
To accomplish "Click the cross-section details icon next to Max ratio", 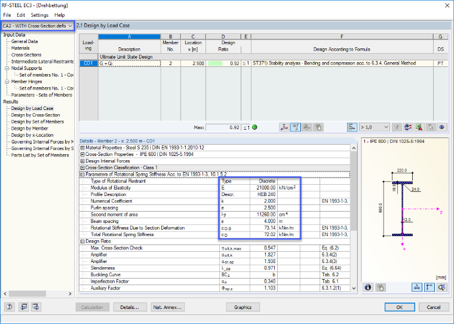I will 284,127.
